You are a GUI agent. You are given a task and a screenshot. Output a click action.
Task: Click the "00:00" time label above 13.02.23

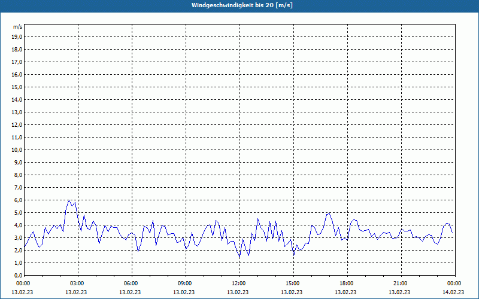pyautogui.click(x=22, y=283)
